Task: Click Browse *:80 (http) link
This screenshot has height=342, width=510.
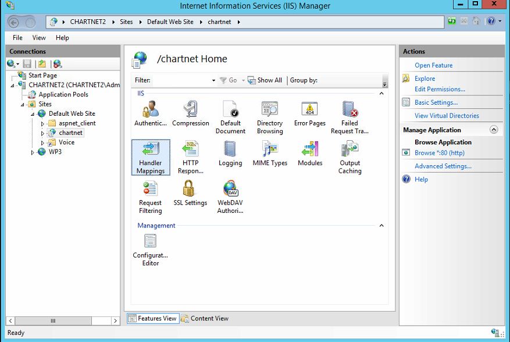Action: [x=440, y=153]
